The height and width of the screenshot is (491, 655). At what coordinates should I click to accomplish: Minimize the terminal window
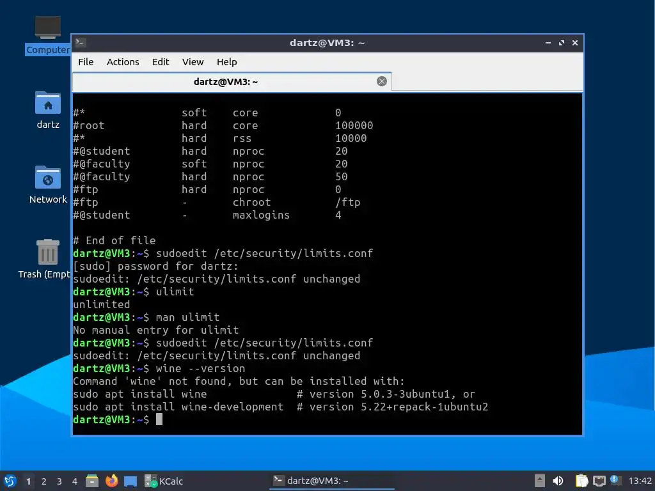pyautogui.click(x=548, y=43)
